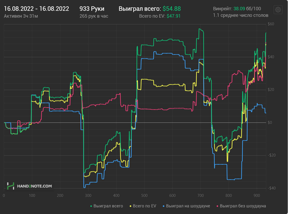This screenshot has width=288, height=214.
Task: Click the EV total value $47.91
Action: point(173,16)
